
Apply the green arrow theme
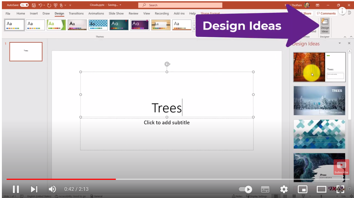pyautogui.click(x=56, y=25)
